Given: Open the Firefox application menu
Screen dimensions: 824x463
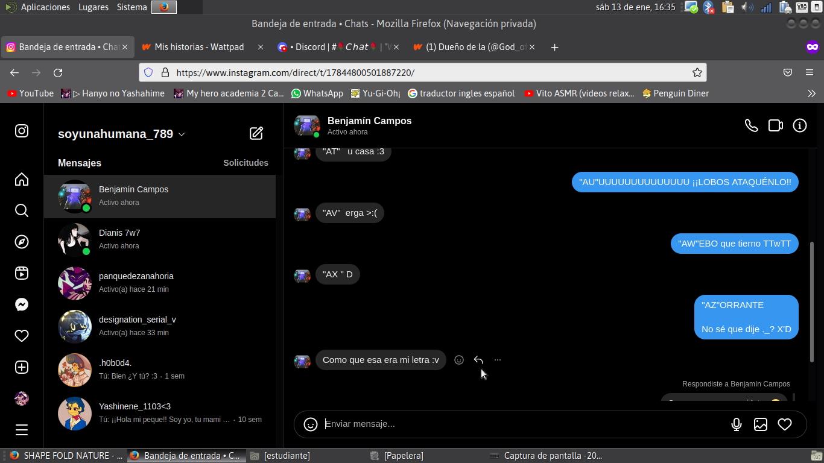Looking at the screenshot, I should tap(810, 72).
